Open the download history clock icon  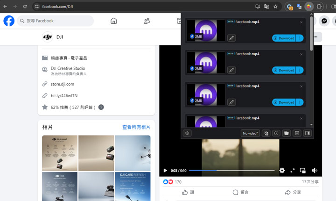click(276, 133)
